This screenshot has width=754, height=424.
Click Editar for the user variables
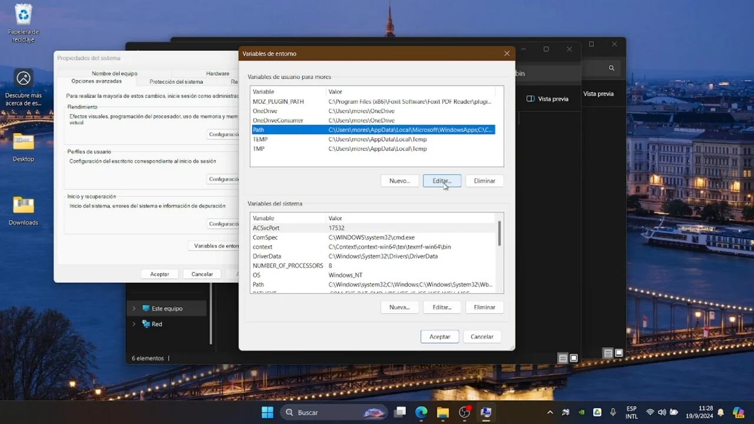coord(442,181)
